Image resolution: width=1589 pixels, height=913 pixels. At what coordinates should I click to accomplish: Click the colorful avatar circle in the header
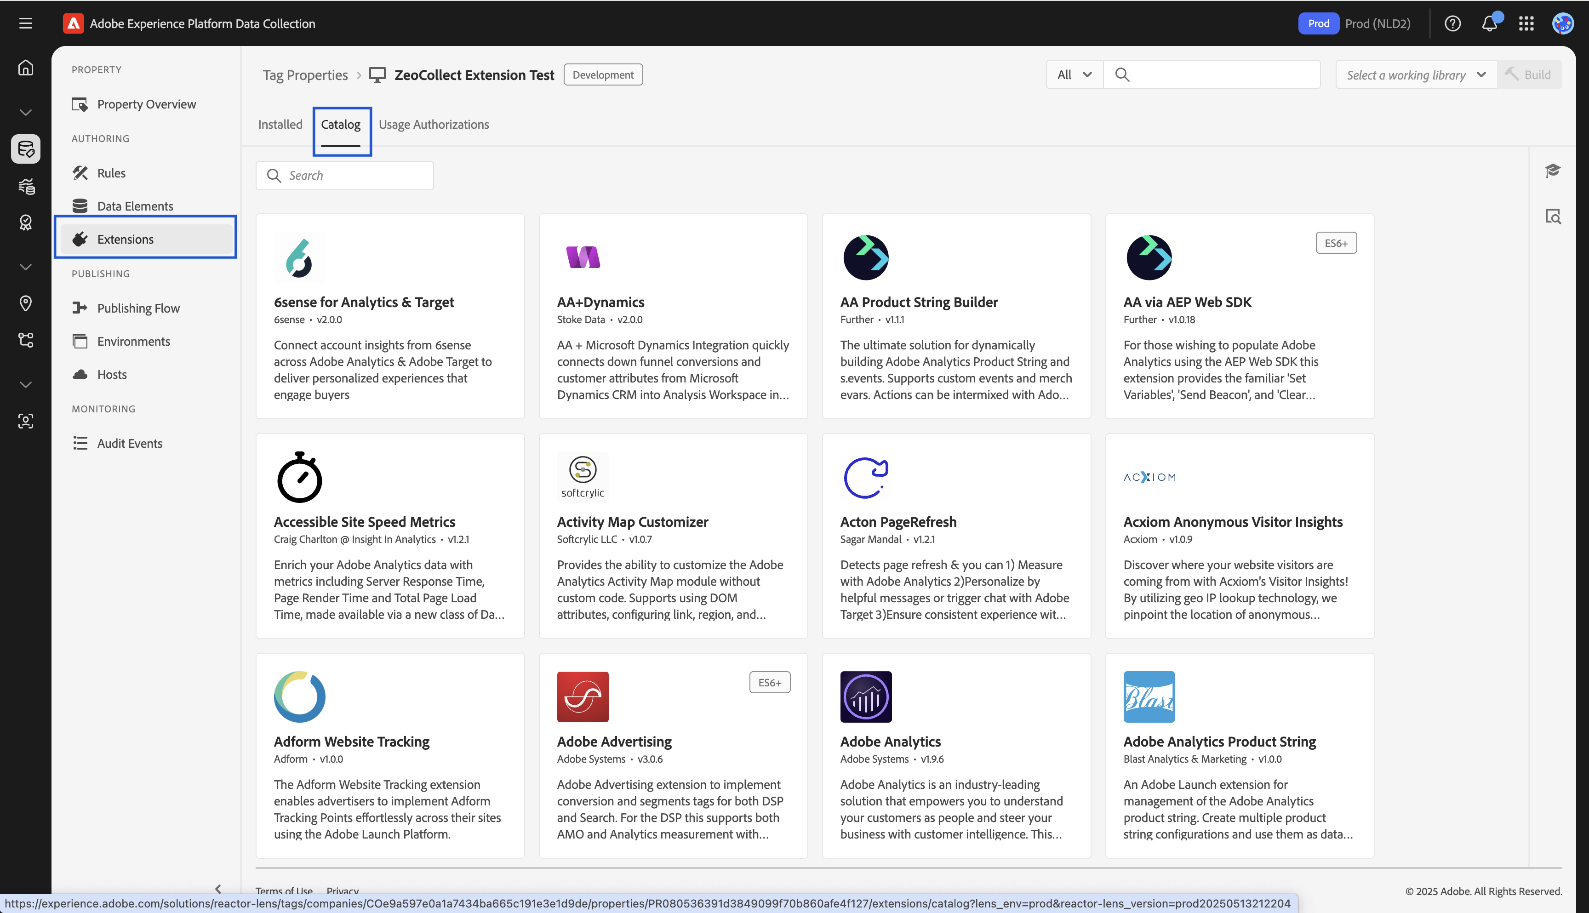point(1563,23)
